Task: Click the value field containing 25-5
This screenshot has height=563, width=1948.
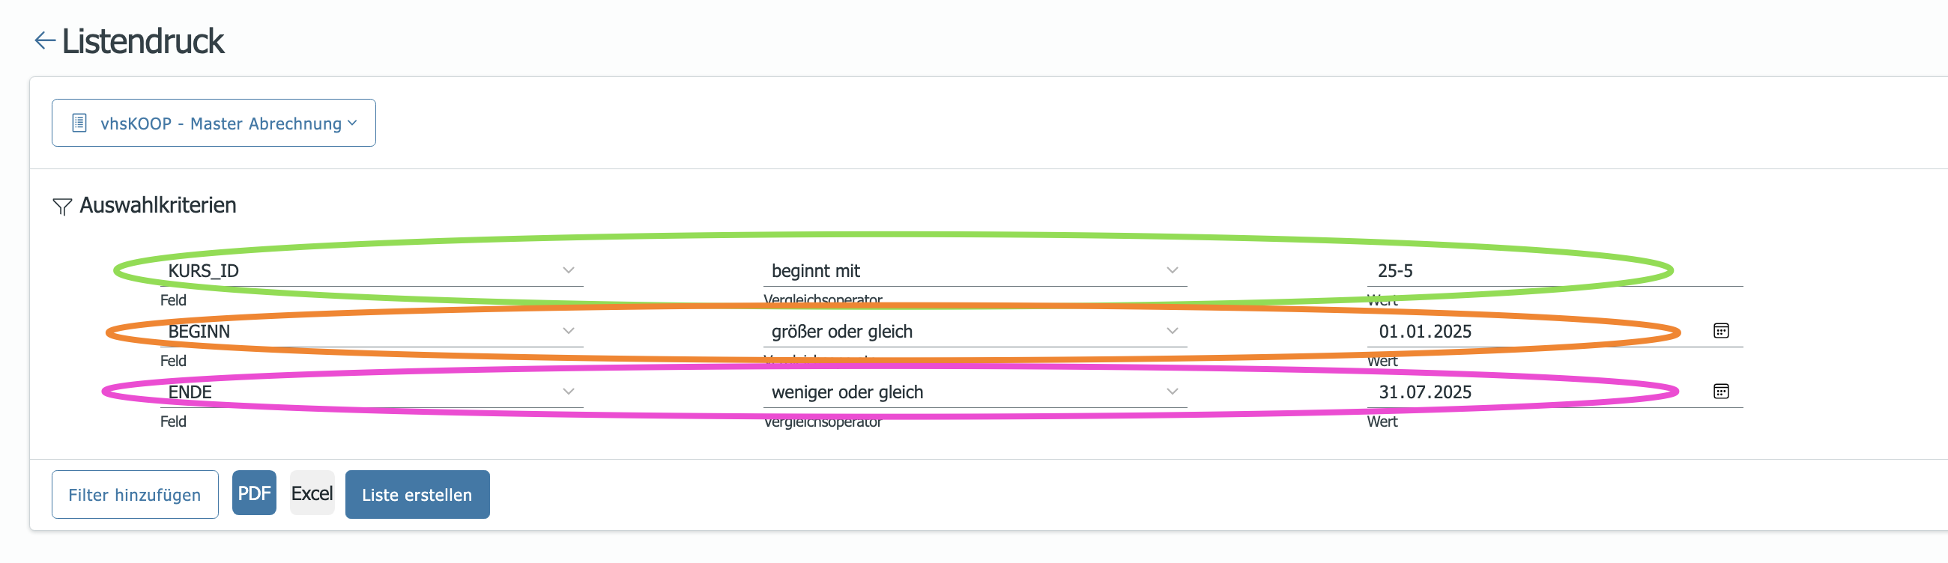Action: click(x=1555, y=270)
